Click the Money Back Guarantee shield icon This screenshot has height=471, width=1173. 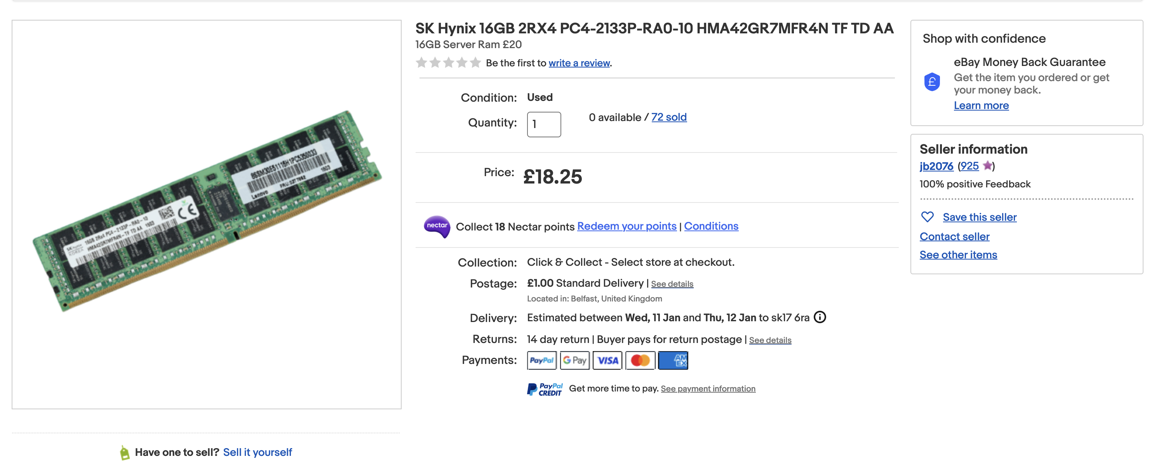(x=932, y=82)
